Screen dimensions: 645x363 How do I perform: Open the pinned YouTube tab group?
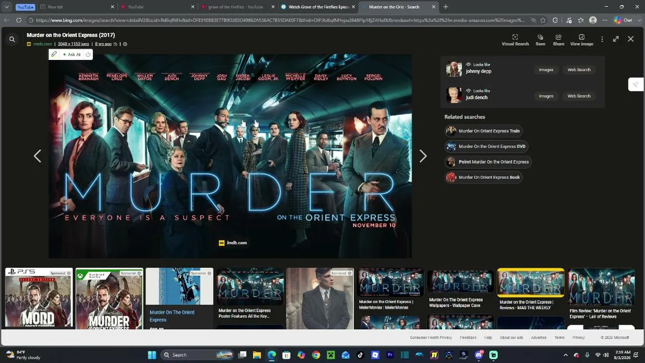25,7
